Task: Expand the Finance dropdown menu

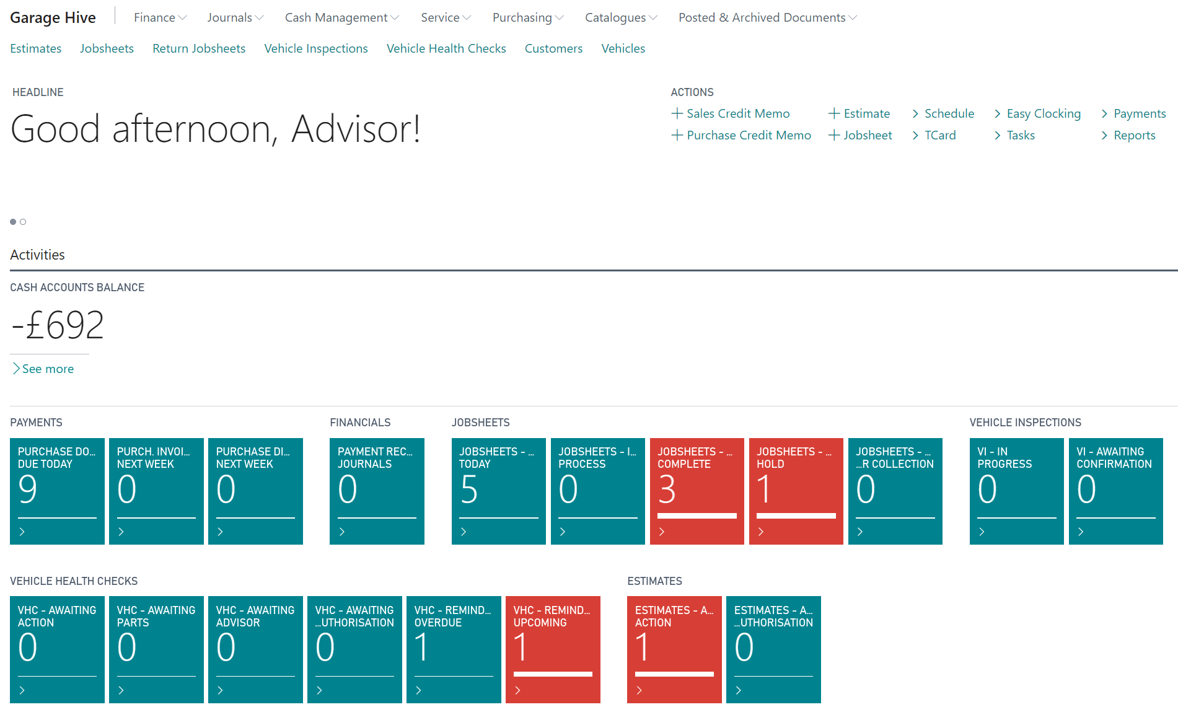Action: point(160,17)
